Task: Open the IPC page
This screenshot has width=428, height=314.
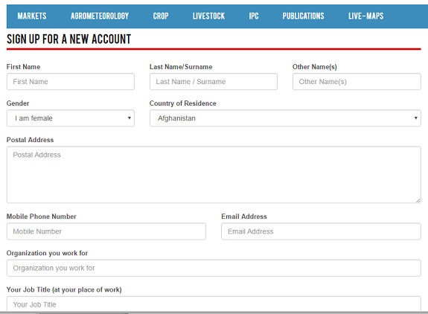Action: pos(254,16)
